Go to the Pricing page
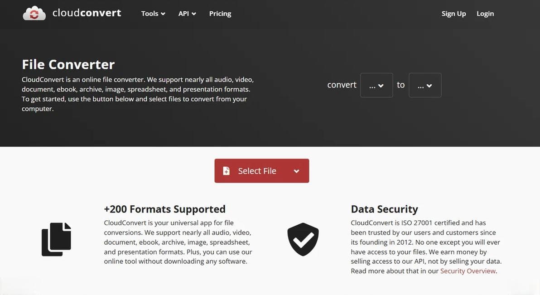540x295 pixels. [x=220, y=14]
